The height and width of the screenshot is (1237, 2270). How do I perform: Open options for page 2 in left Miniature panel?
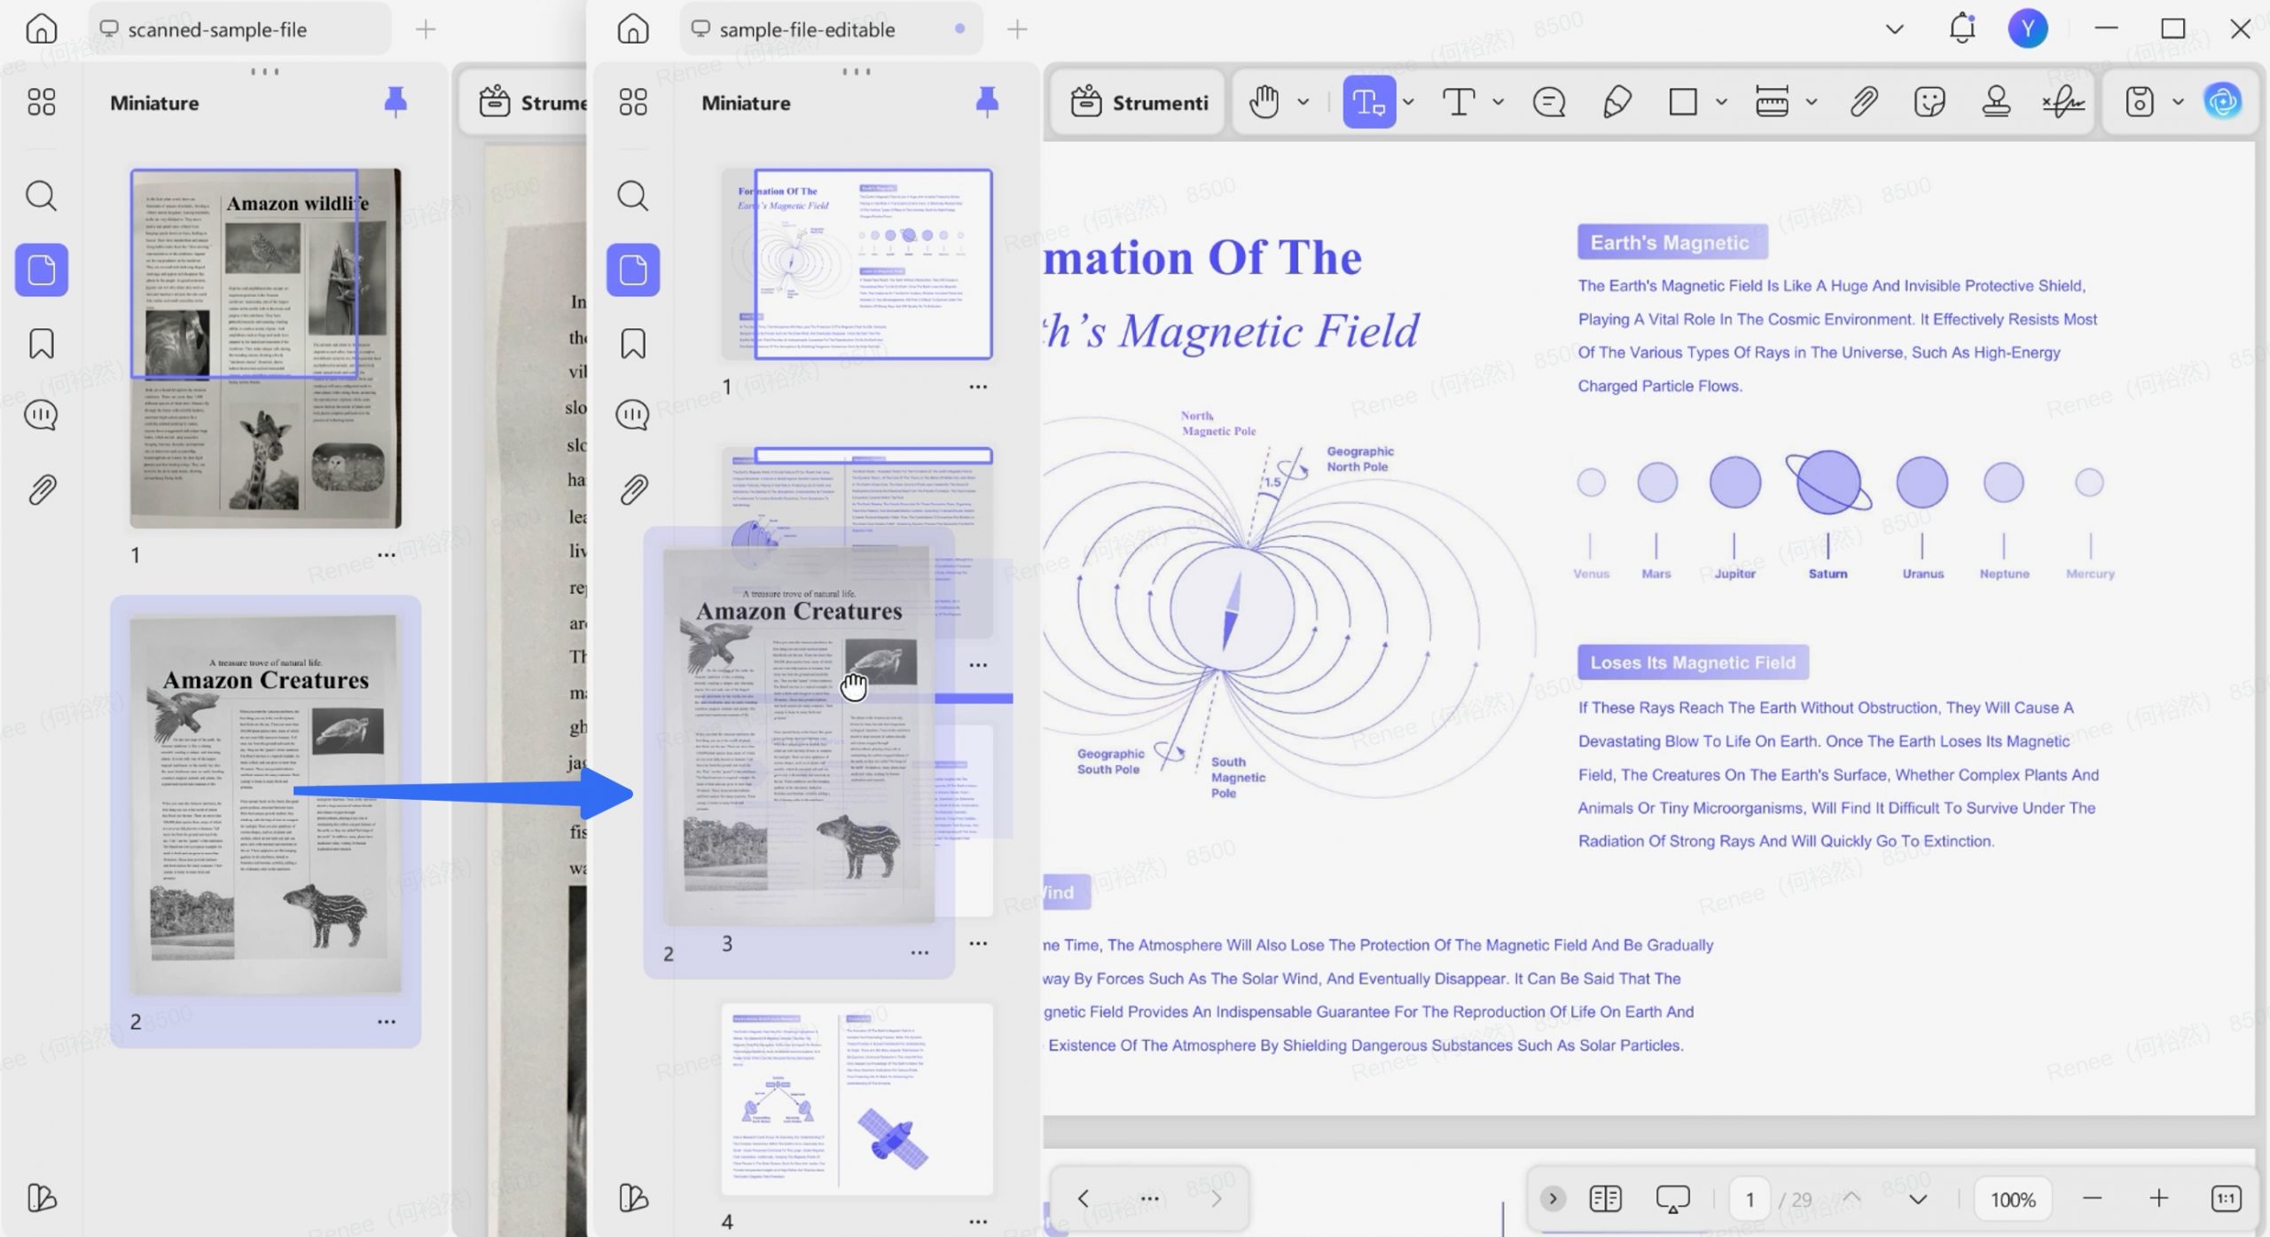pyautogui.click(x=387, y=1022)
